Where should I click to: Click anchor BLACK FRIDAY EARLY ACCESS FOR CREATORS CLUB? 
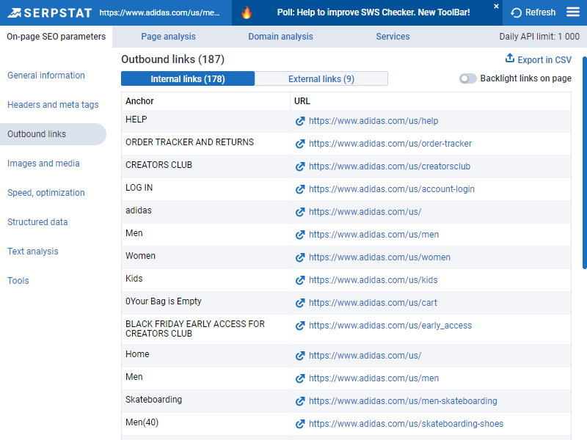pyautogui.click(x=195, y=329)
